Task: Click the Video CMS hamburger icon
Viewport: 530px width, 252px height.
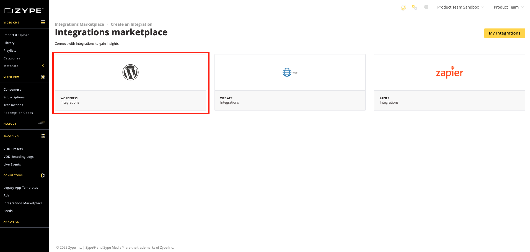Action: click(x=43, y=22)
